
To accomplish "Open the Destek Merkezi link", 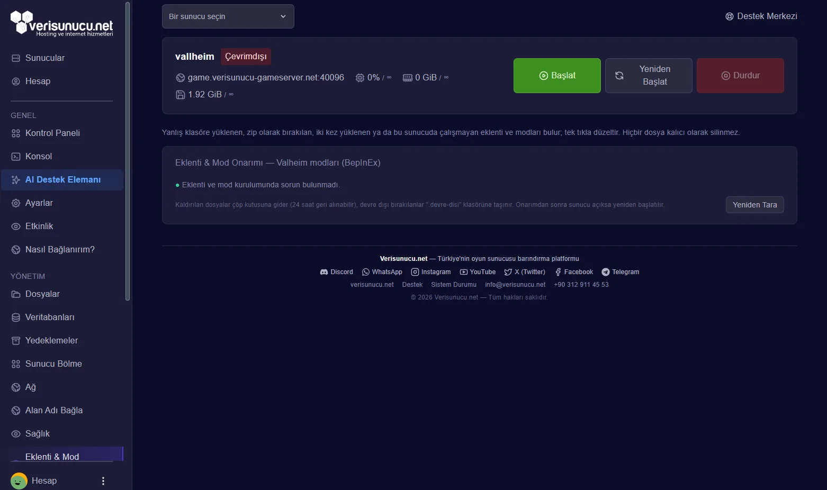I will coord(761,16).
